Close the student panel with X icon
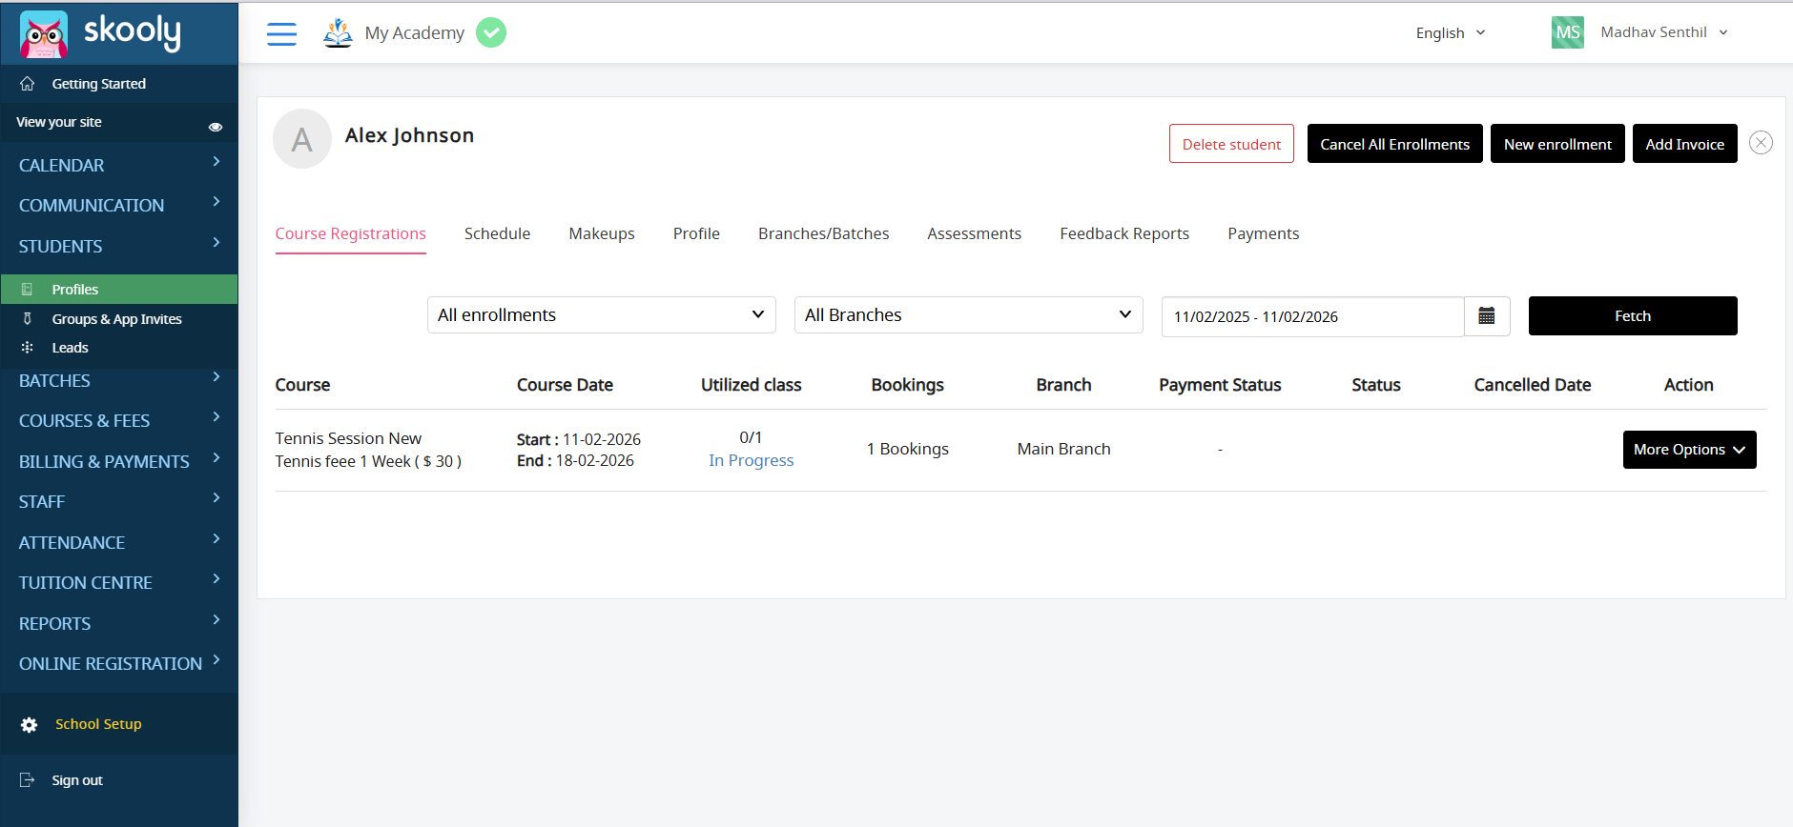The image size is (1793, 827). click(1761, 143)
